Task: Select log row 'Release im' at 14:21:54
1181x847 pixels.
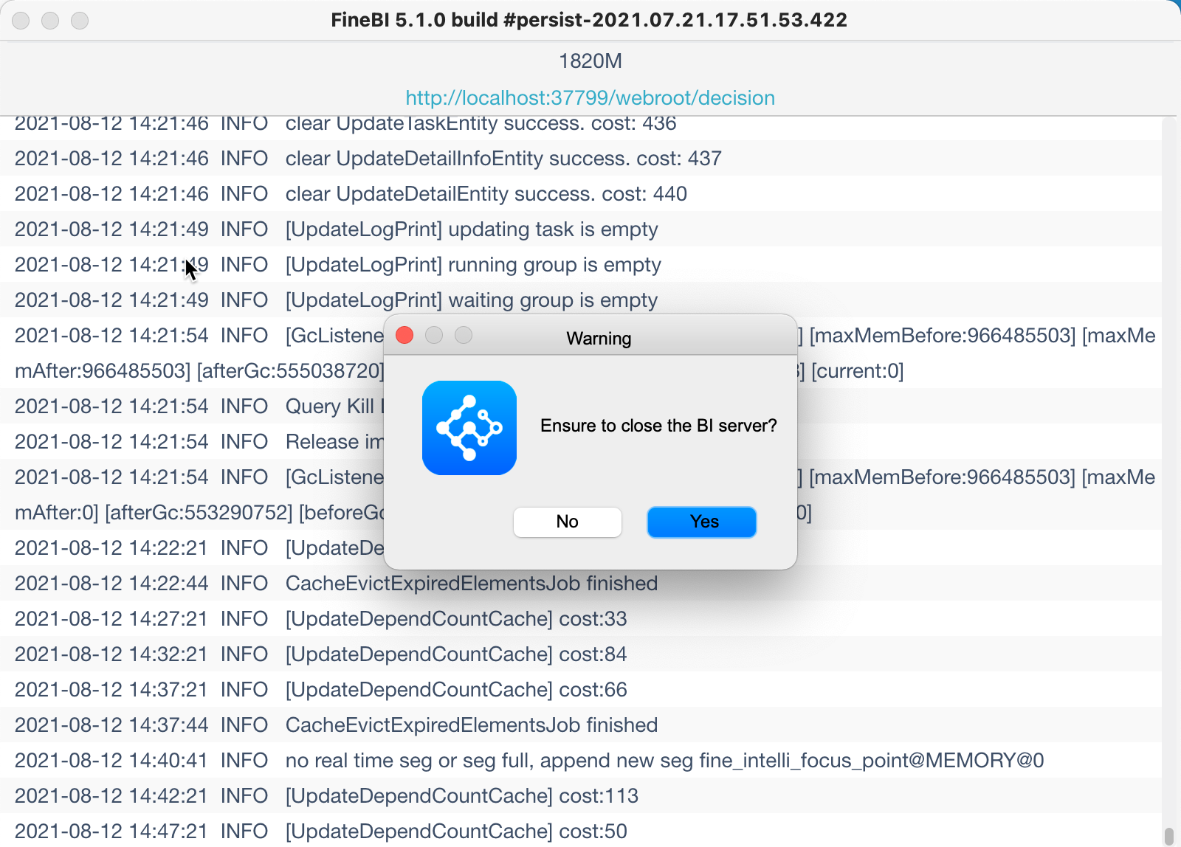Action: pyautogui.click(x=192, y=441)
